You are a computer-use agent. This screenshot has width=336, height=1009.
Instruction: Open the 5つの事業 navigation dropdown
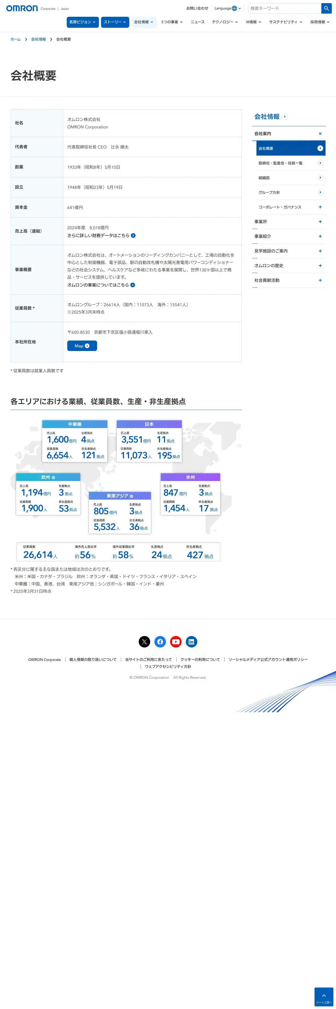tap(172, 22)
